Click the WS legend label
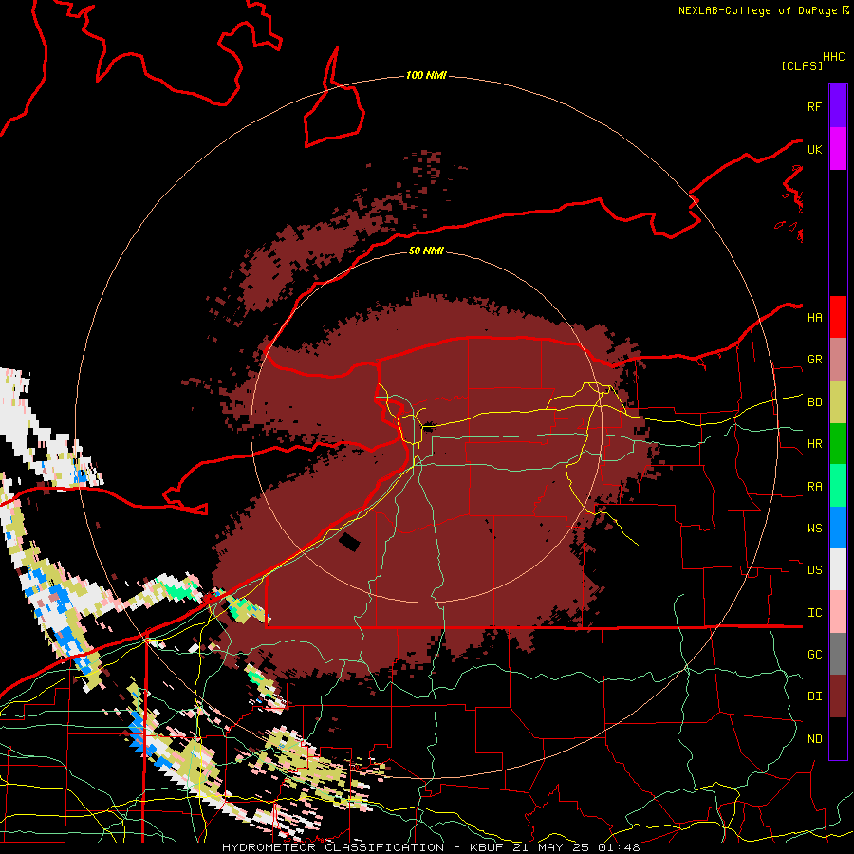The image size is (854, 854). pos(814,529)
